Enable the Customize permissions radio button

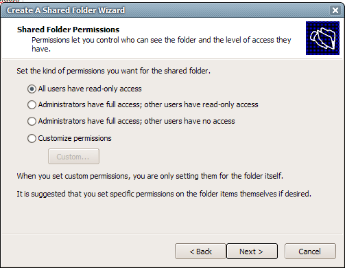click(x=32, y=138)
